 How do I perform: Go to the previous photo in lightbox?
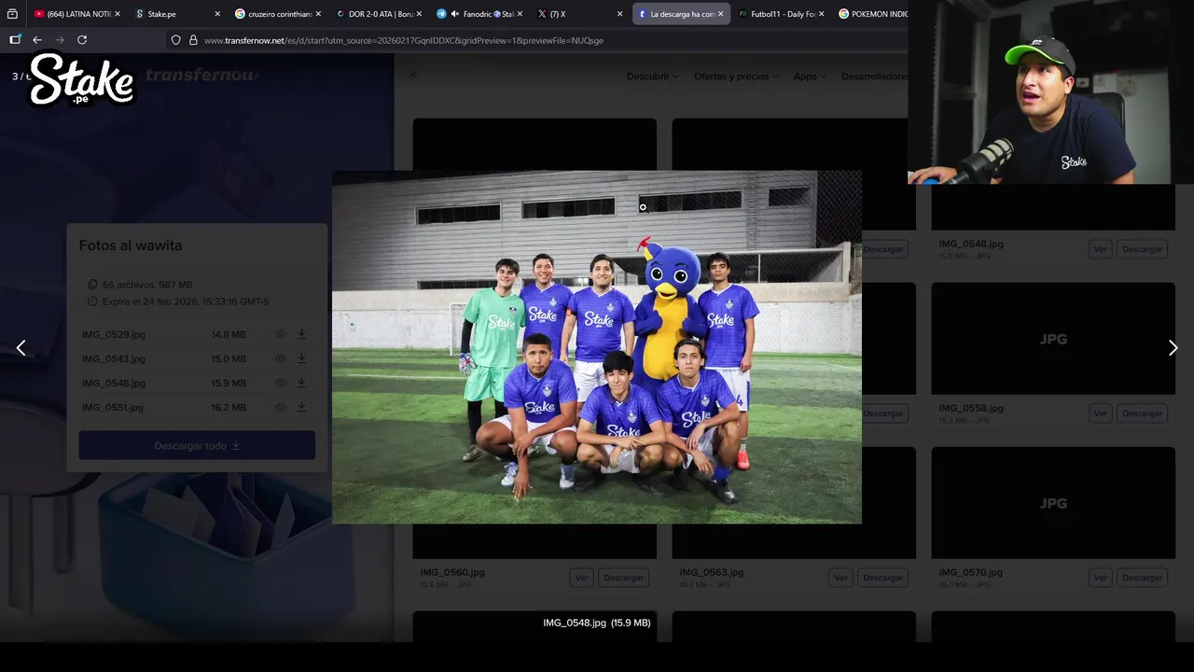click(21, 348)
